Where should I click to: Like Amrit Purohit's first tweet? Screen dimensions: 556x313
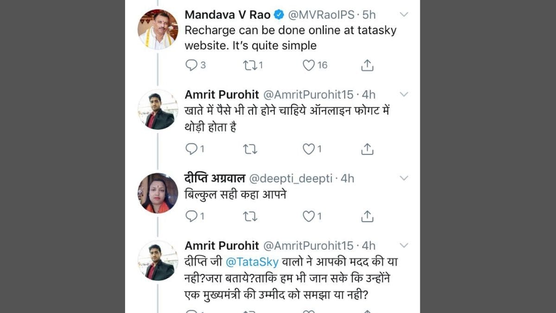click(x=309, y=149)
